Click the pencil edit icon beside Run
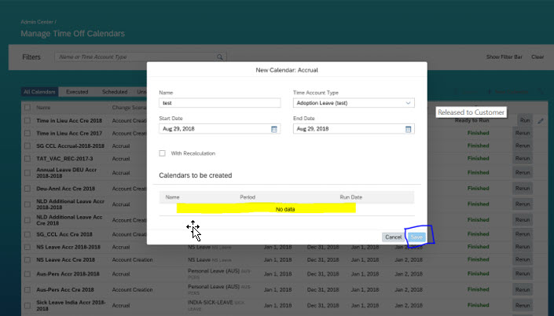 click(x=541, y=121)
